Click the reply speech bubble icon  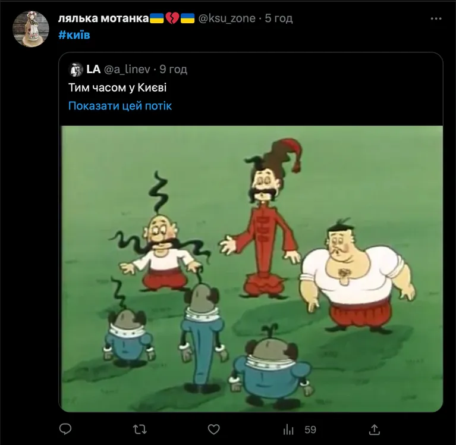pyautogui.click(x=66, y=429)
